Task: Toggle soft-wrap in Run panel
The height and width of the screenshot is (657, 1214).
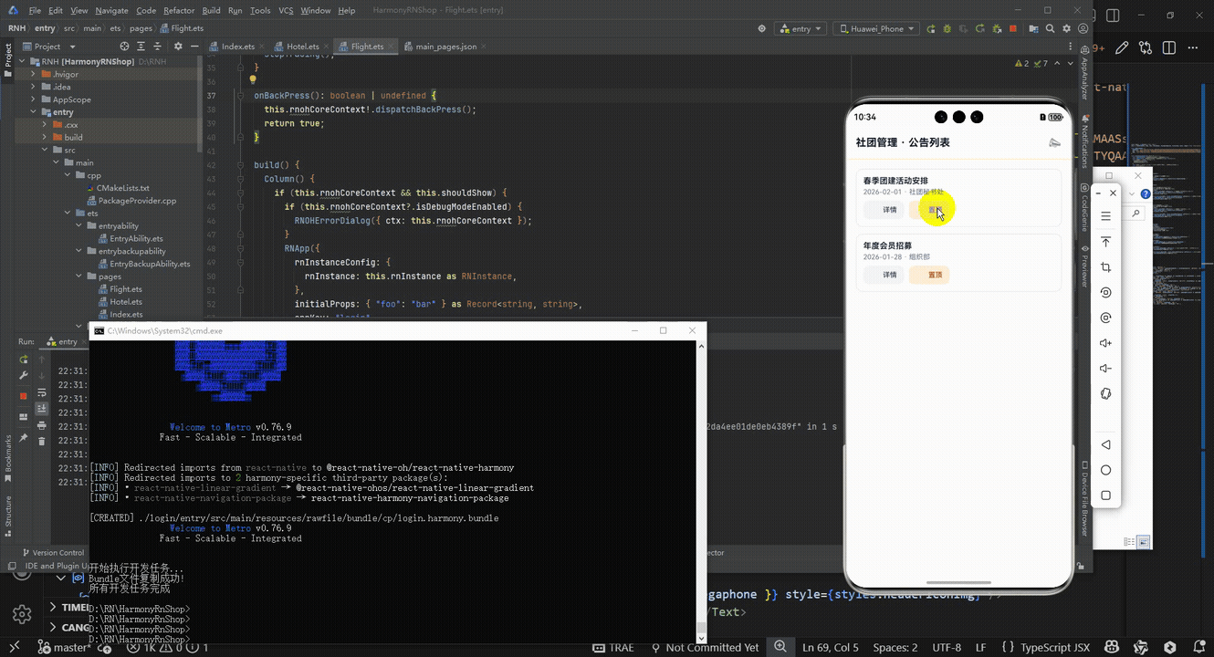Action: point(42,392)
